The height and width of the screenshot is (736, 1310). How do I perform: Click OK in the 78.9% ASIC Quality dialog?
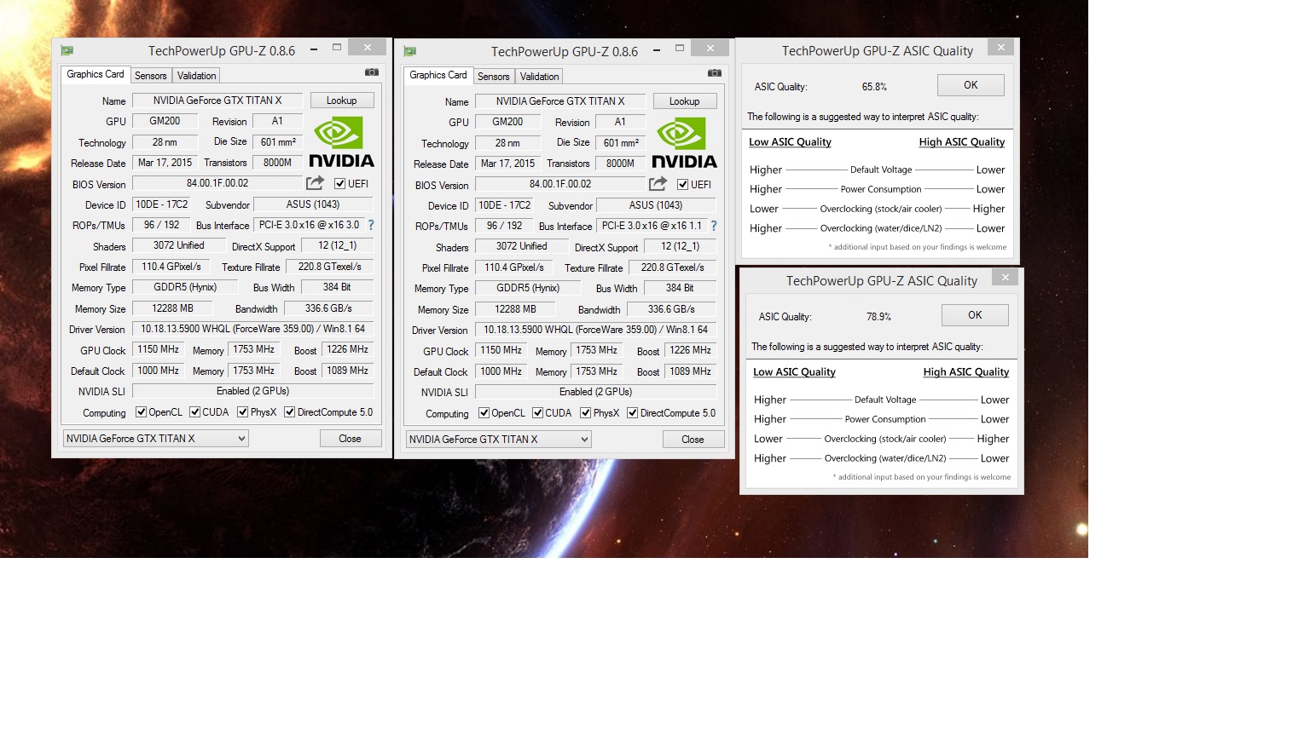(x=975, y=315)
